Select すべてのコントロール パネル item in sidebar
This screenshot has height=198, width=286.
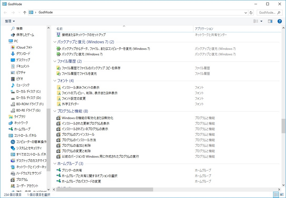point(31,154)
